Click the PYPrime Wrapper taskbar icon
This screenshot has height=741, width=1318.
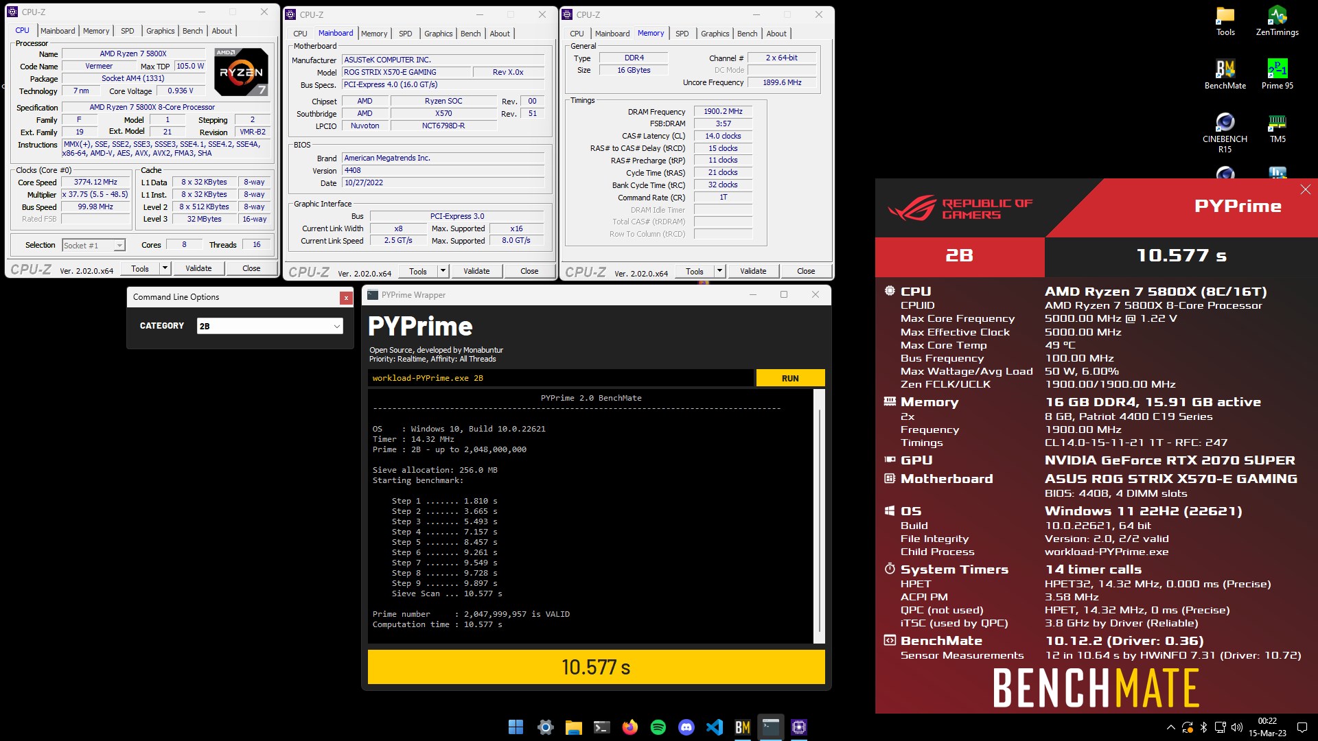(771, 727)
